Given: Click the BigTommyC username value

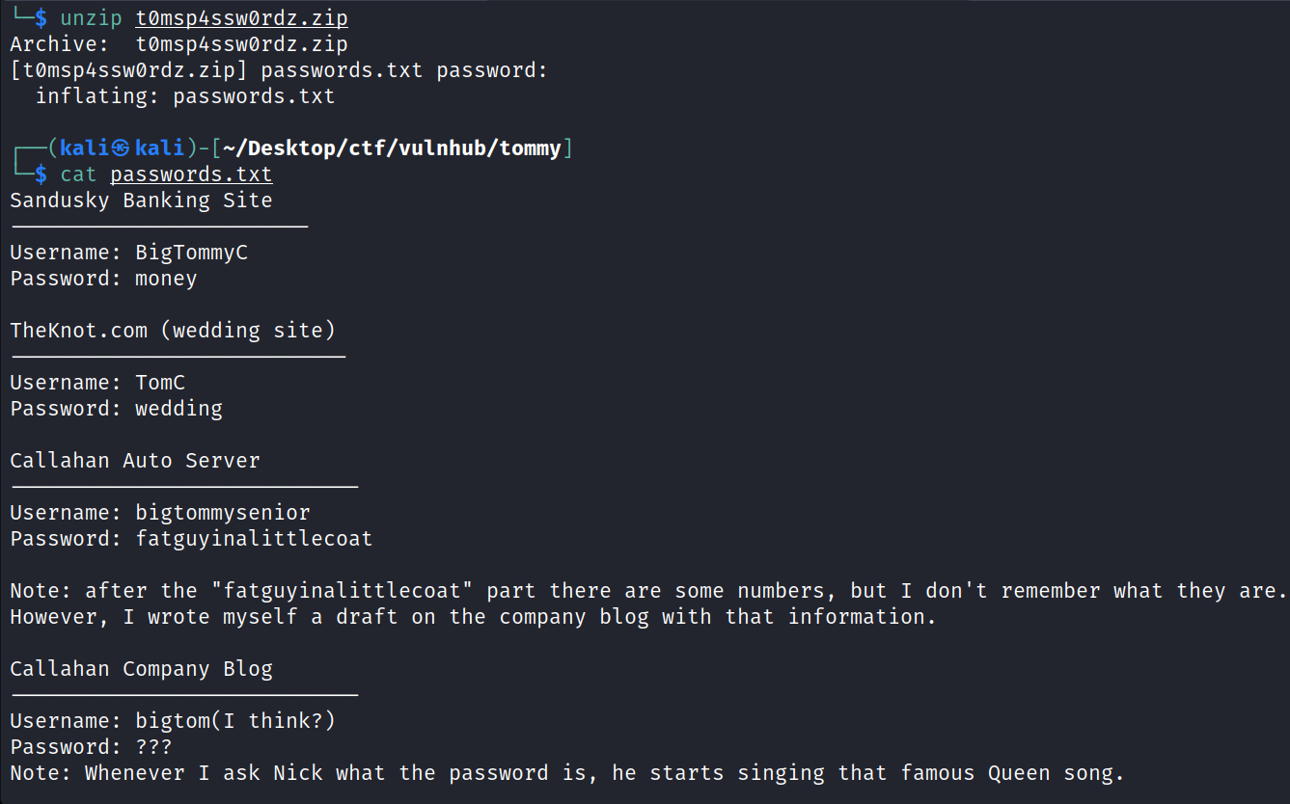Looking at the screenshot, I should tap(191, 253).
